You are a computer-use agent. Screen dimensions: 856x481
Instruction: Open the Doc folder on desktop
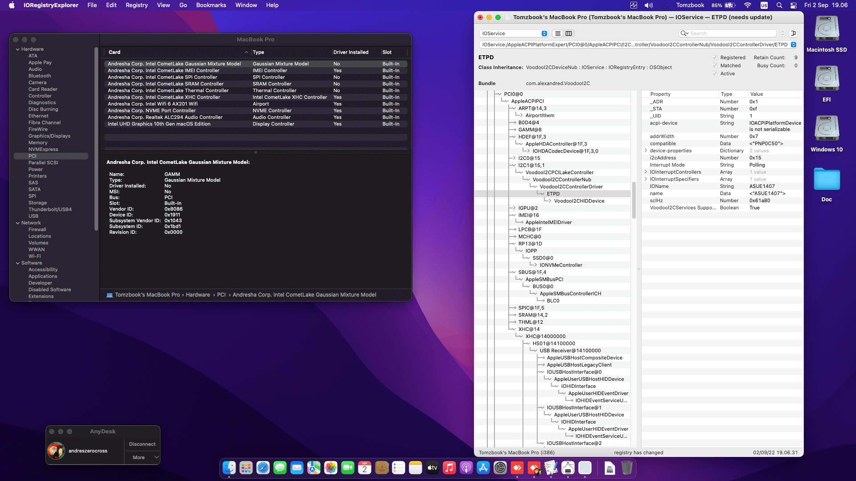826,179
